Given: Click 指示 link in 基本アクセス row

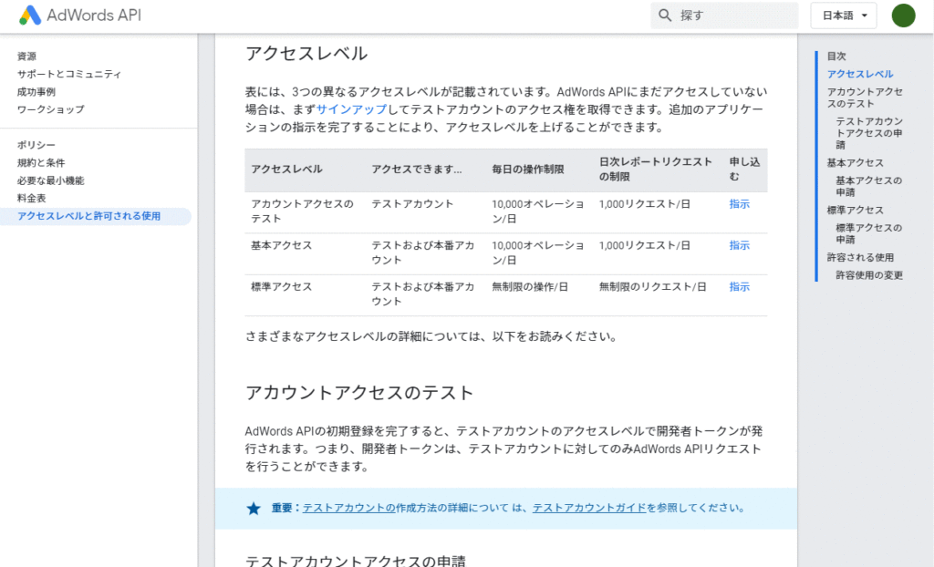Looking at the screenshot, I should (739, 245).
